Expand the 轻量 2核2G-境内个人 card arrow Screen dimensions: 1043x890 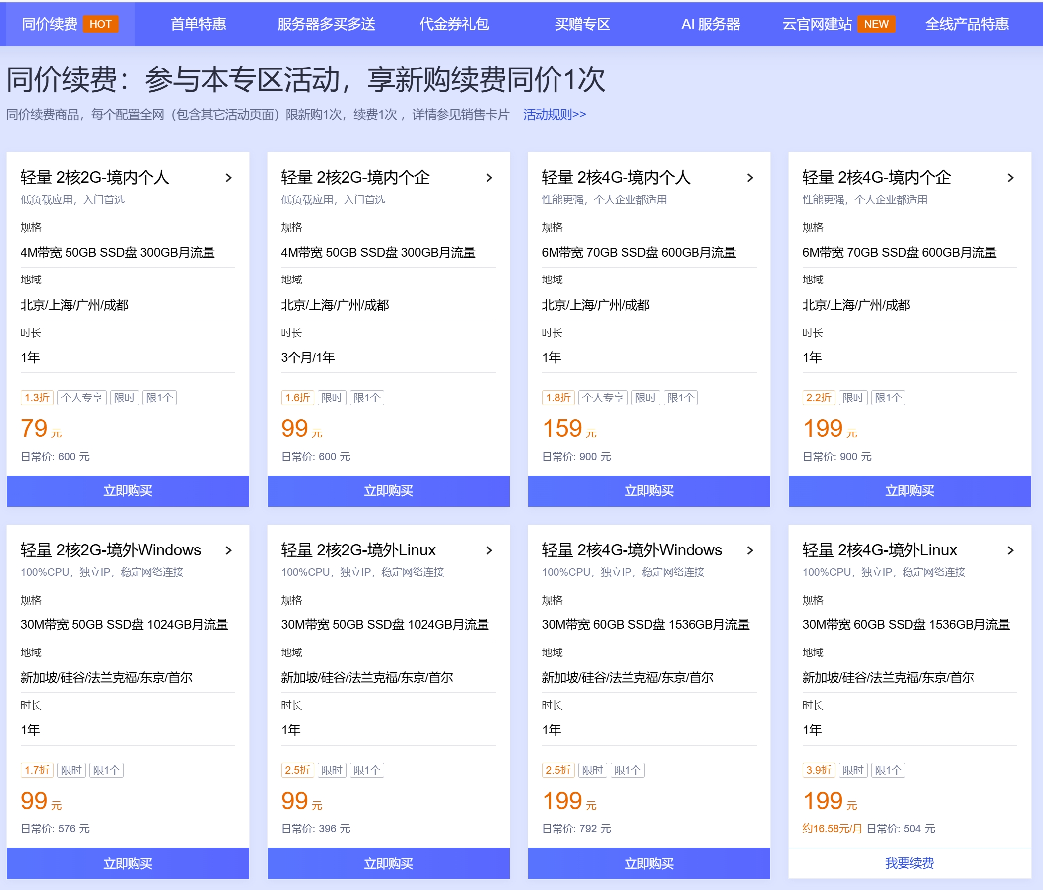point(228,178)
